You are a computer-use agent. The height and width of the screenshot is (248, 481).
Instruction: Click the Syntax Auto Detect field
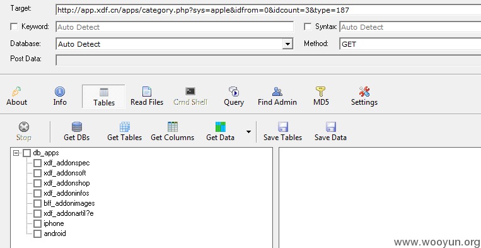[x=410, y=27]
